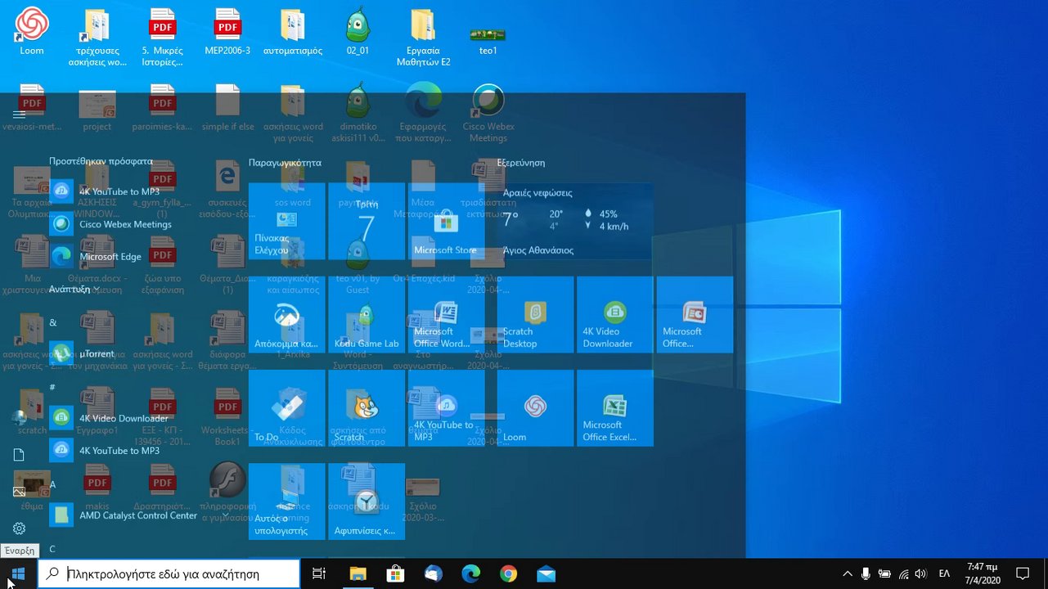Image resolution: width=1048 pixels, height=589 pixels.
Task: Launch the Microsoft Store tile in Start menu
Action: [446, 221]
